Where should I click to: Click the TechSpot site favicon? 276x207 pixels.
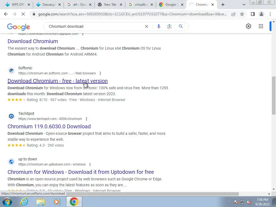click(11, 116)
